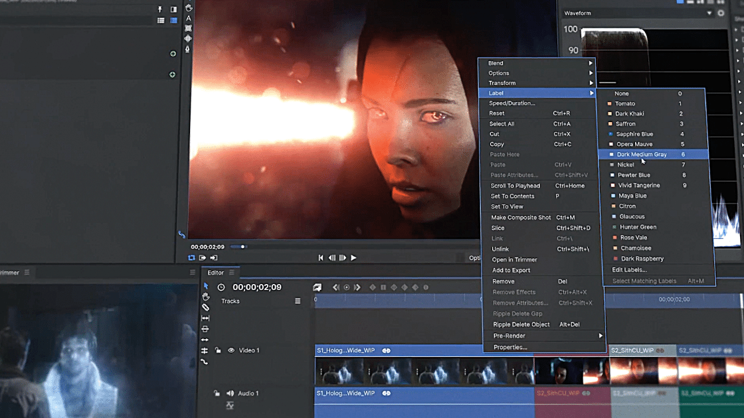The width and height of the screenshot is (744, 418).
Task: Select the arrow Selection tool in Editor
Action: 205,286
